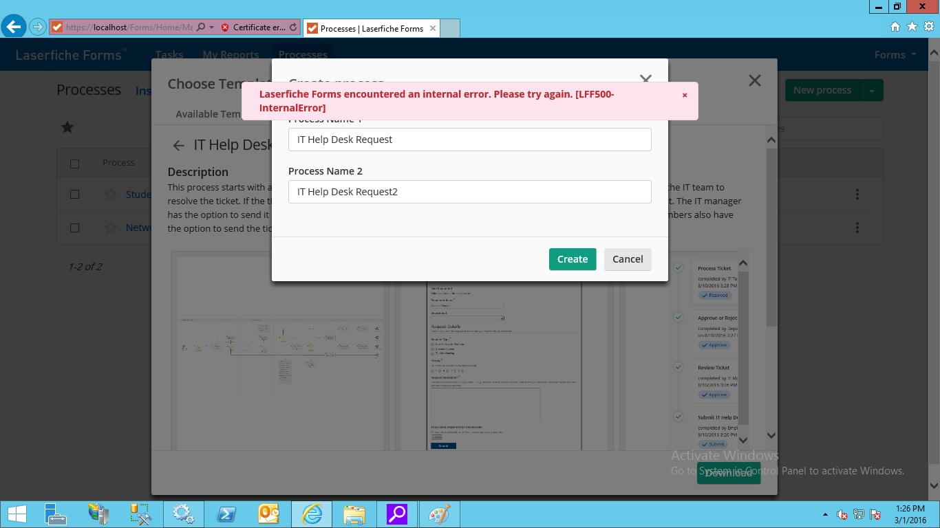This screenshot has width=940, height=528.
Task: Launch PowerShell from taskbar
Action: click(226, 514)
